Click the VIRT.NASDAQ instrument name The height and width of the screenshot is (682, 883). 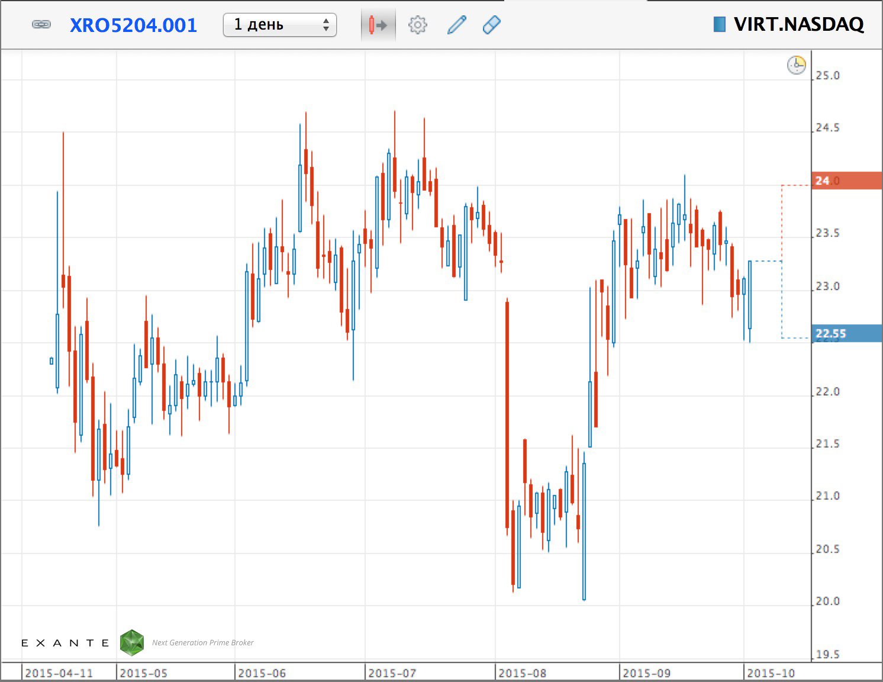pos(798,24)
